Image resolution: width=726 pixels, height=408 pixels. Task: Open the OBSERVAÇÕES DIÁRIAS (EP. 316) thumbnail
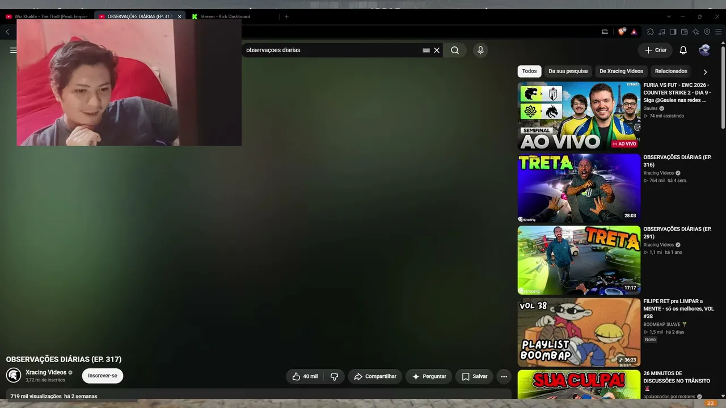tap(579, 188)
